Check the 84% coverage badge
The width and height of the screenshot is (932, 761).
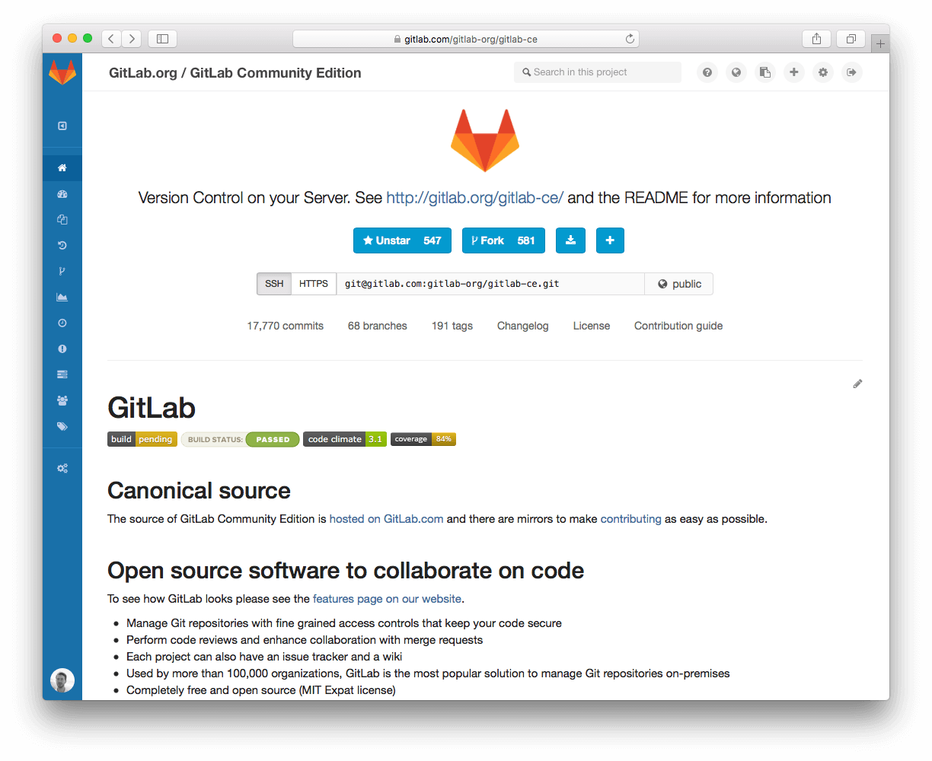[x=423, y=439]
